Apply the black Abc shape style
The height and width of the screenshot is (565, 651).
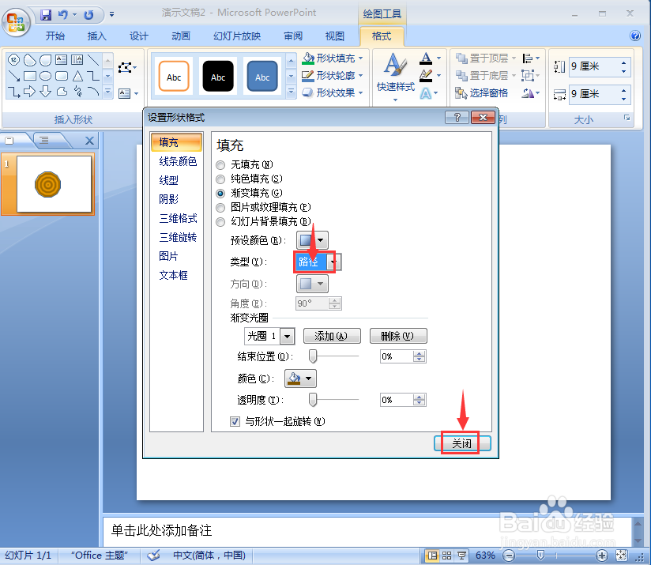pos(218,77)
